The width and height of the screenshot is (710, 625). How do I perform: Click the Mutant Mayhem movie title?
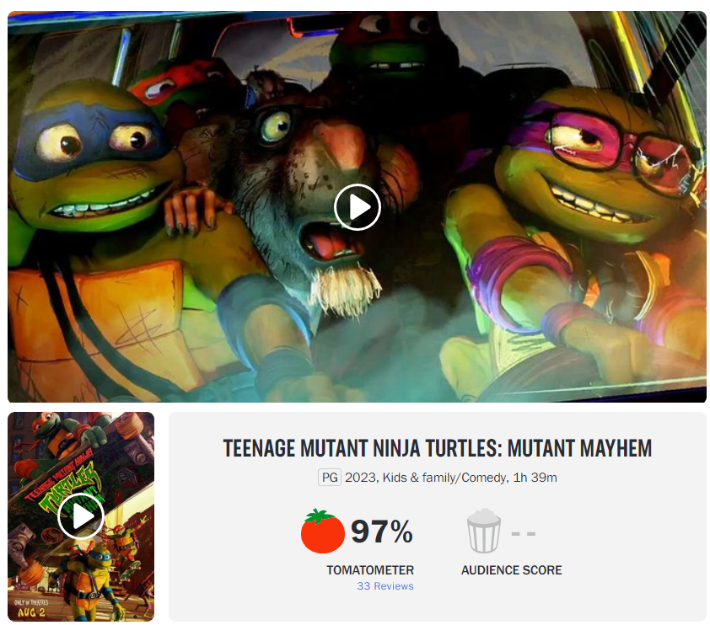(x=438, y=448)
